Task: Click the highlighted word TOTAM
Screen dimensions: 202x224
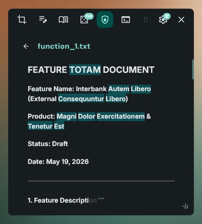Action: click(x=85, y=70)
